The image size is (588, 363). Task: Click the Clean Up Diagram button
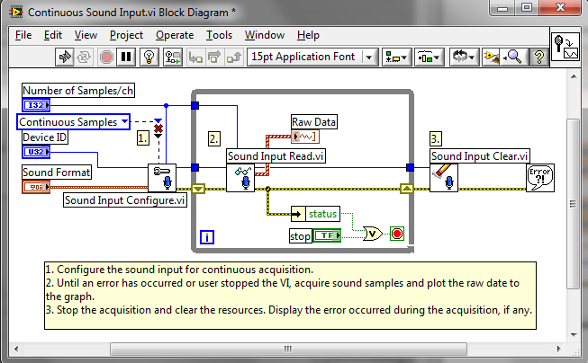click(x=492, y=58)
